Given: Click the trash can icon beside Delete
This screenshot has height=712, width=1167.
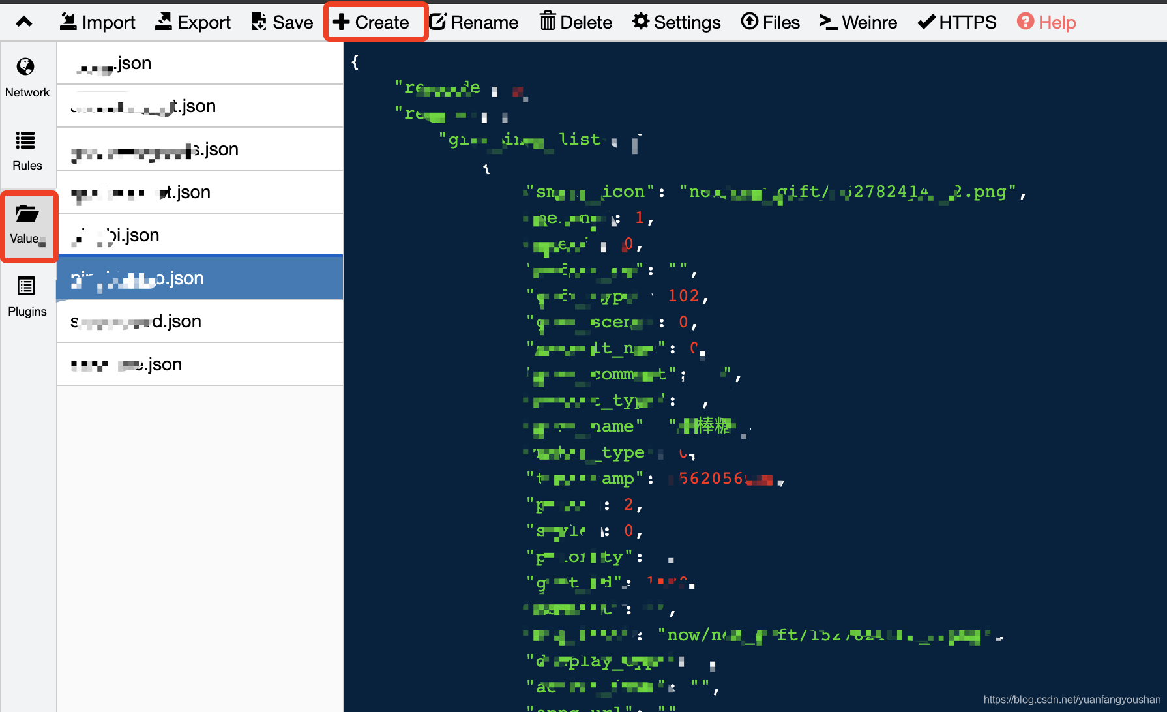Looking at the screenshot, I should click(548, 22).
